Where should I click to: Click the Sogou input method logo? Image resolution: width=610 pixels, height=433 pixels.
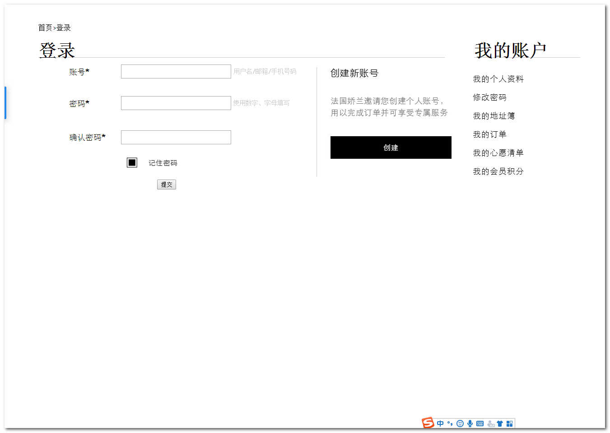(x=428, y=423)
